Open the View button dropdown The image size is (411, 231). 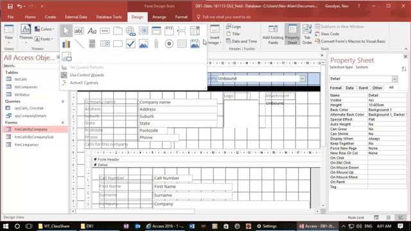[8, 42]
